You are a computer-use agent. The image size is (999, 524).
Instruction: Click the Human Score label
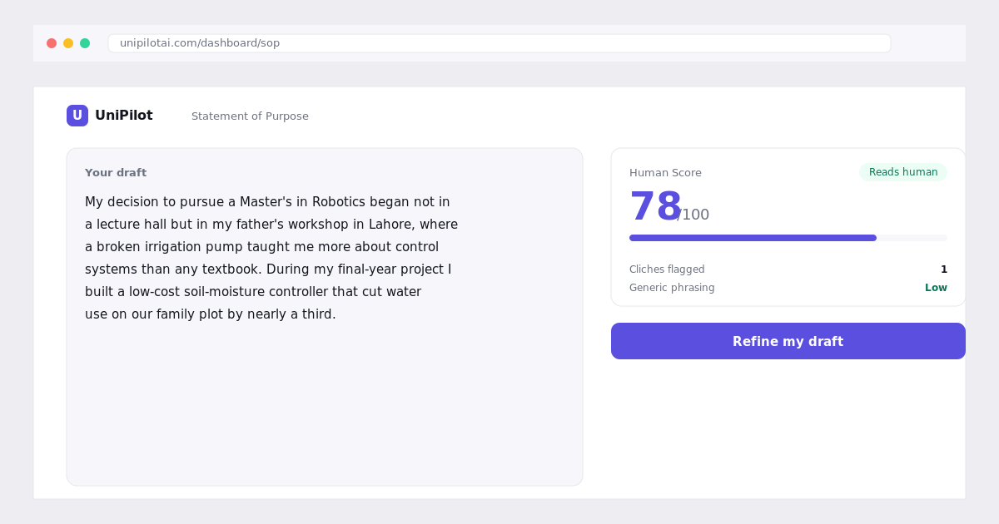coord(665,173)
